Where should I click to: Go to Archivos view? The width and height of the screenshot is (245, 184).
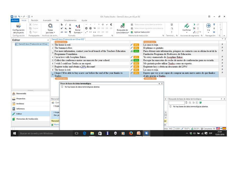(31, 104)
